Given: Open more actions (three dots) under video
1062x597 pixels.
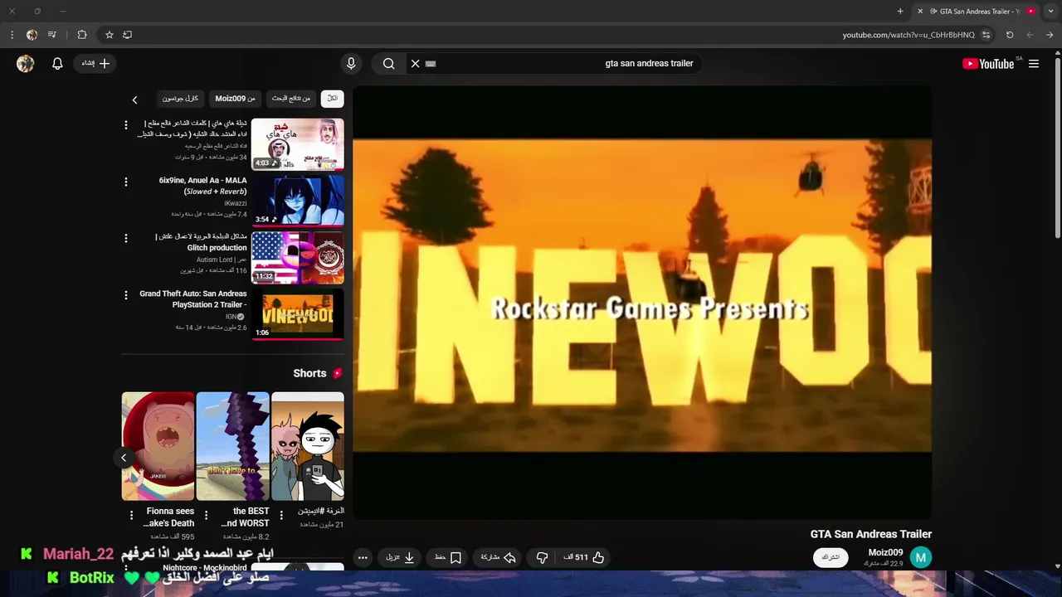Looking at the screenshot, I should [363, 558].
